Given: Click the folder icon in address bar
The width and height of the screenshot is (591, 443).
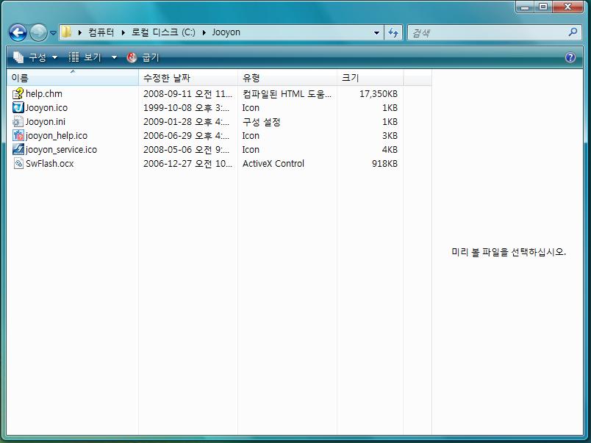Looking at the screenshot, I should pyautogui.click(x=66, y=32).
